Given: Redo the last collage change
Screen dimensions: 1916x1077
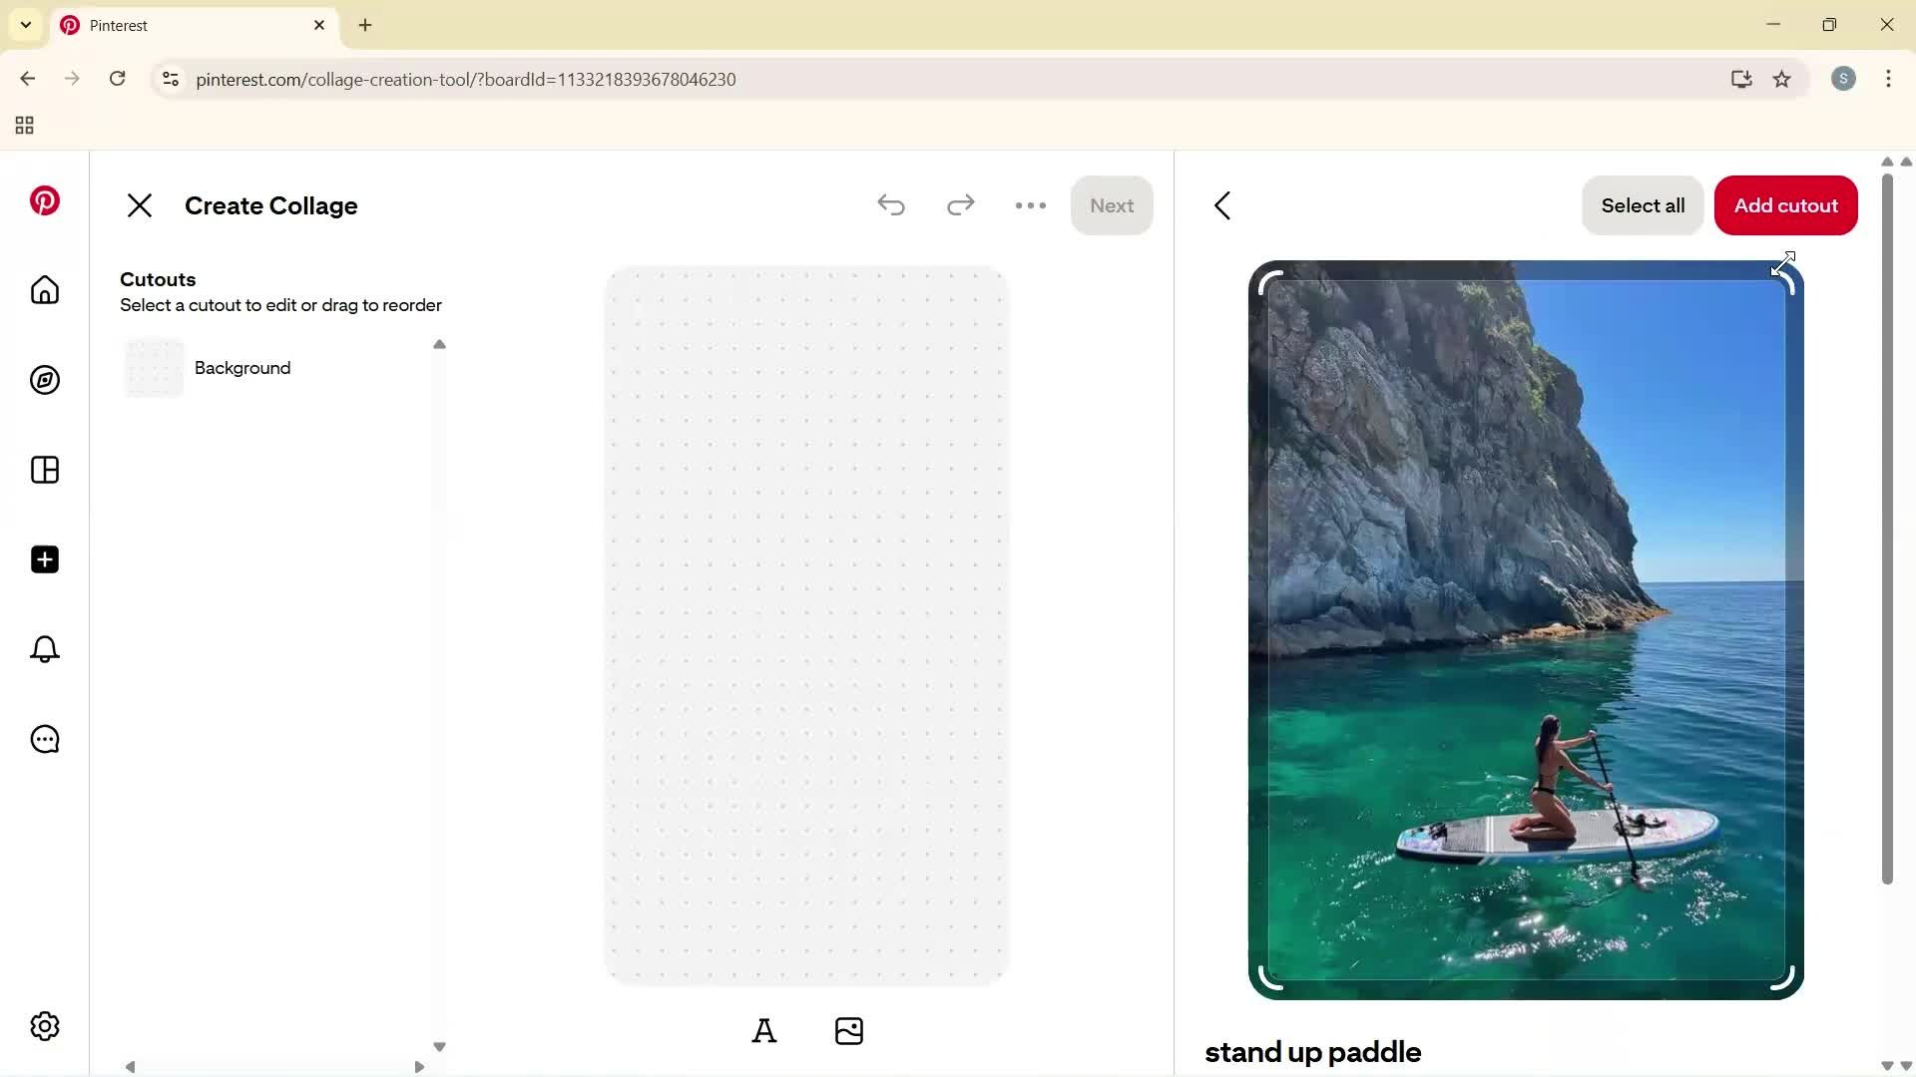Looking at the screenshot, I should [960, 205].
